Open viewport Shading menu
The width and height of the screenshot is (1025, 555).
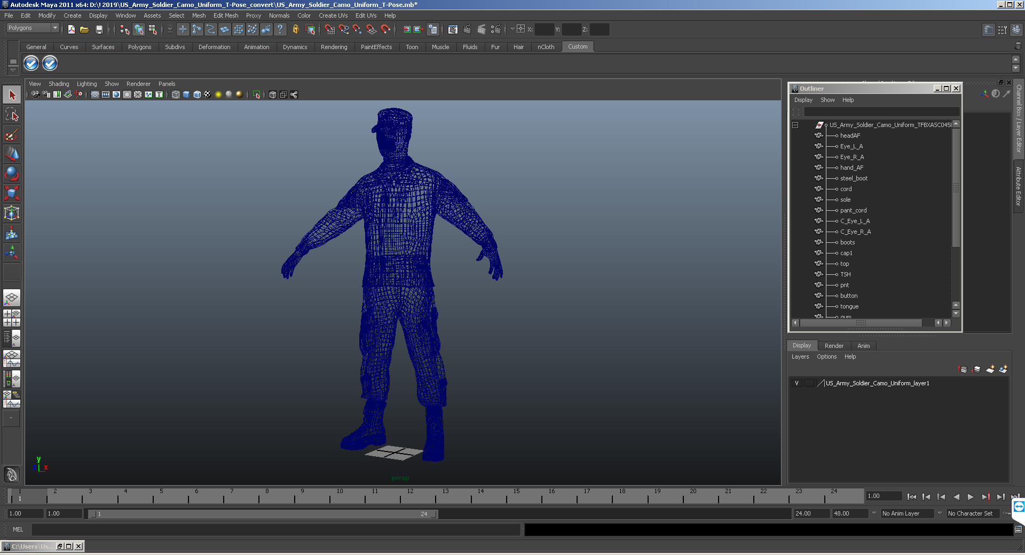59,84
